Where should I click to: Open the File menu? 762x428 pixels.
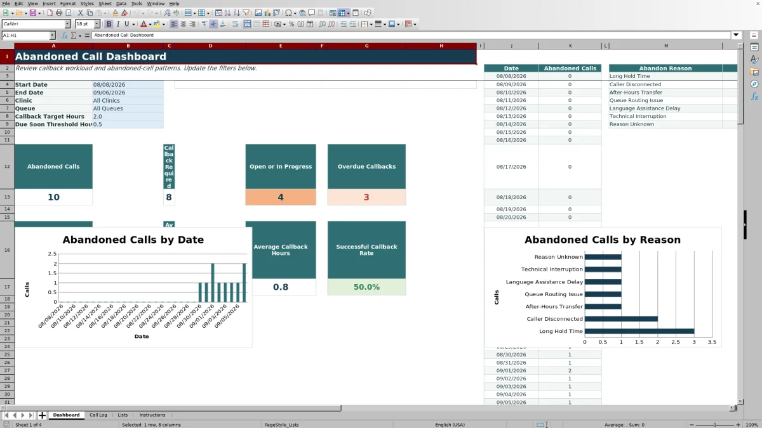click(x=6, y=3)
